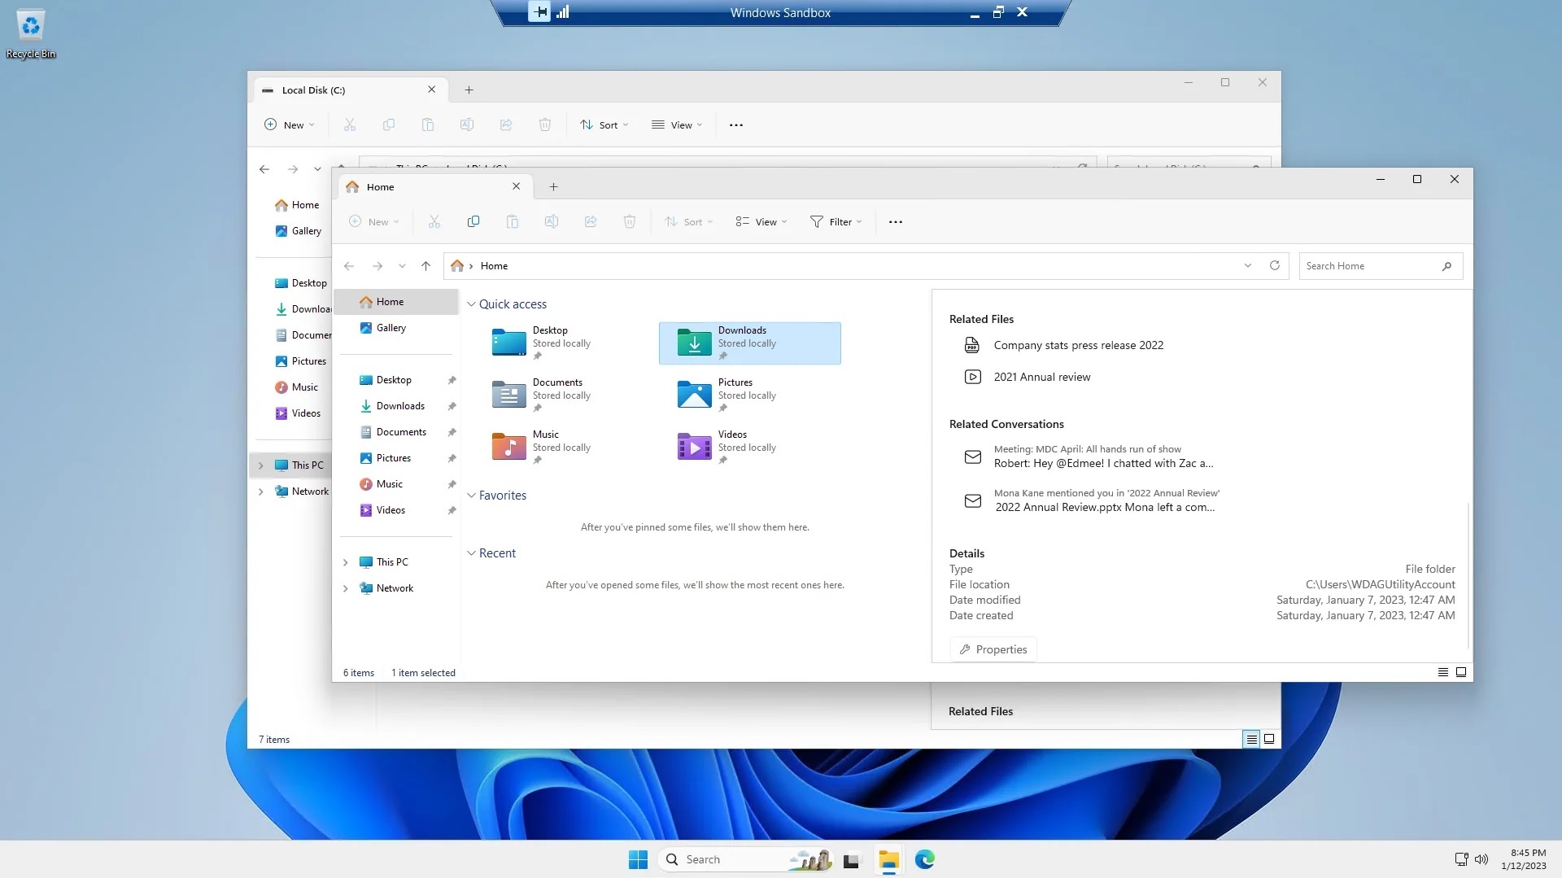Open the See more options menu

[x=895, y=221]
